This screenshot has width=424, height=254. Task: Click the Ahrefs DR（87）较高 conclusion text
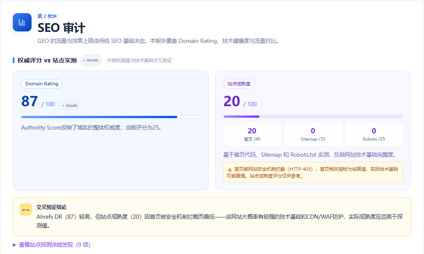(x=219, y=221)
